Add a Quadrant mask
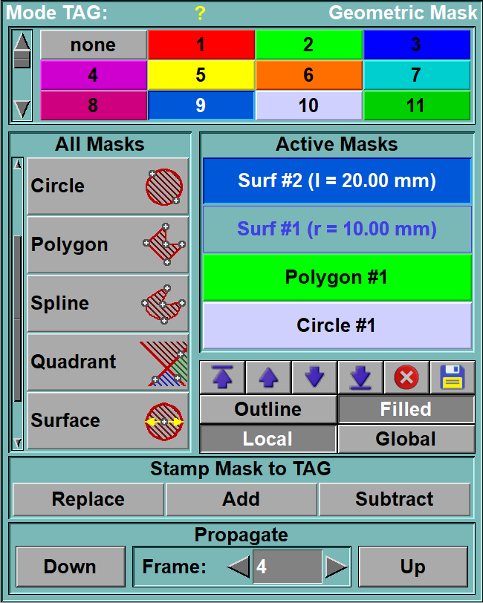The image size is (483, 603). pos(108,362)
